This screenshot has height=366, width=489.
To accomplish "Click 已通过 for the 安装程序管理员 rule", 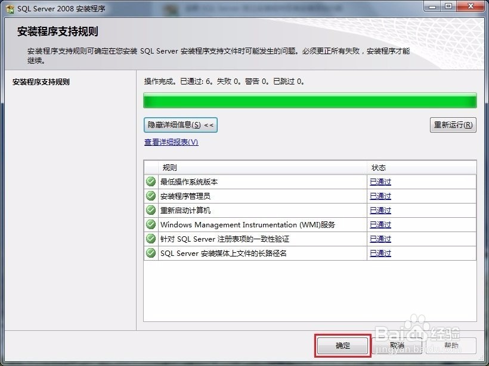I will [x=380, y=196].
